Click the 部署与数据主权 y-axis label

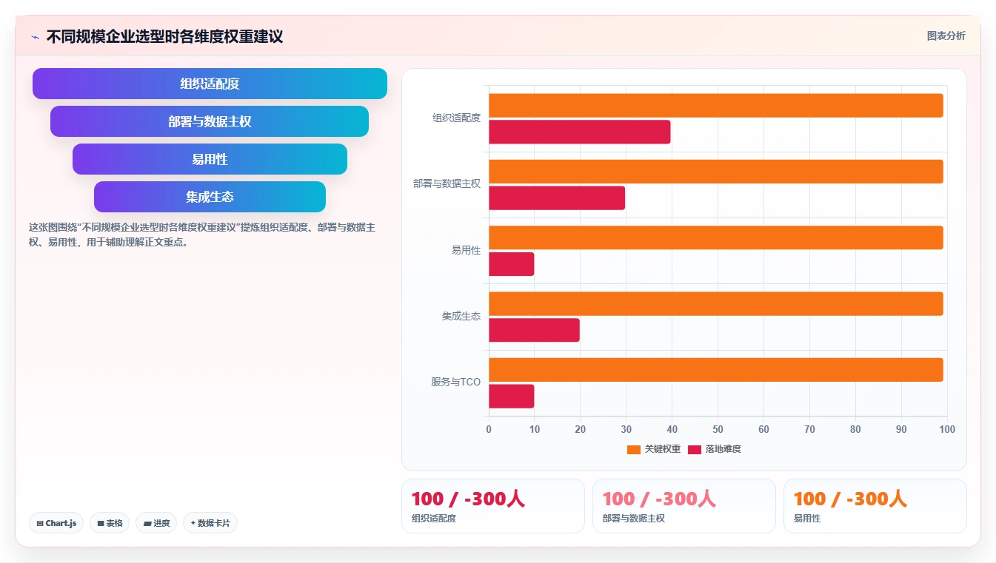(447, 183)
